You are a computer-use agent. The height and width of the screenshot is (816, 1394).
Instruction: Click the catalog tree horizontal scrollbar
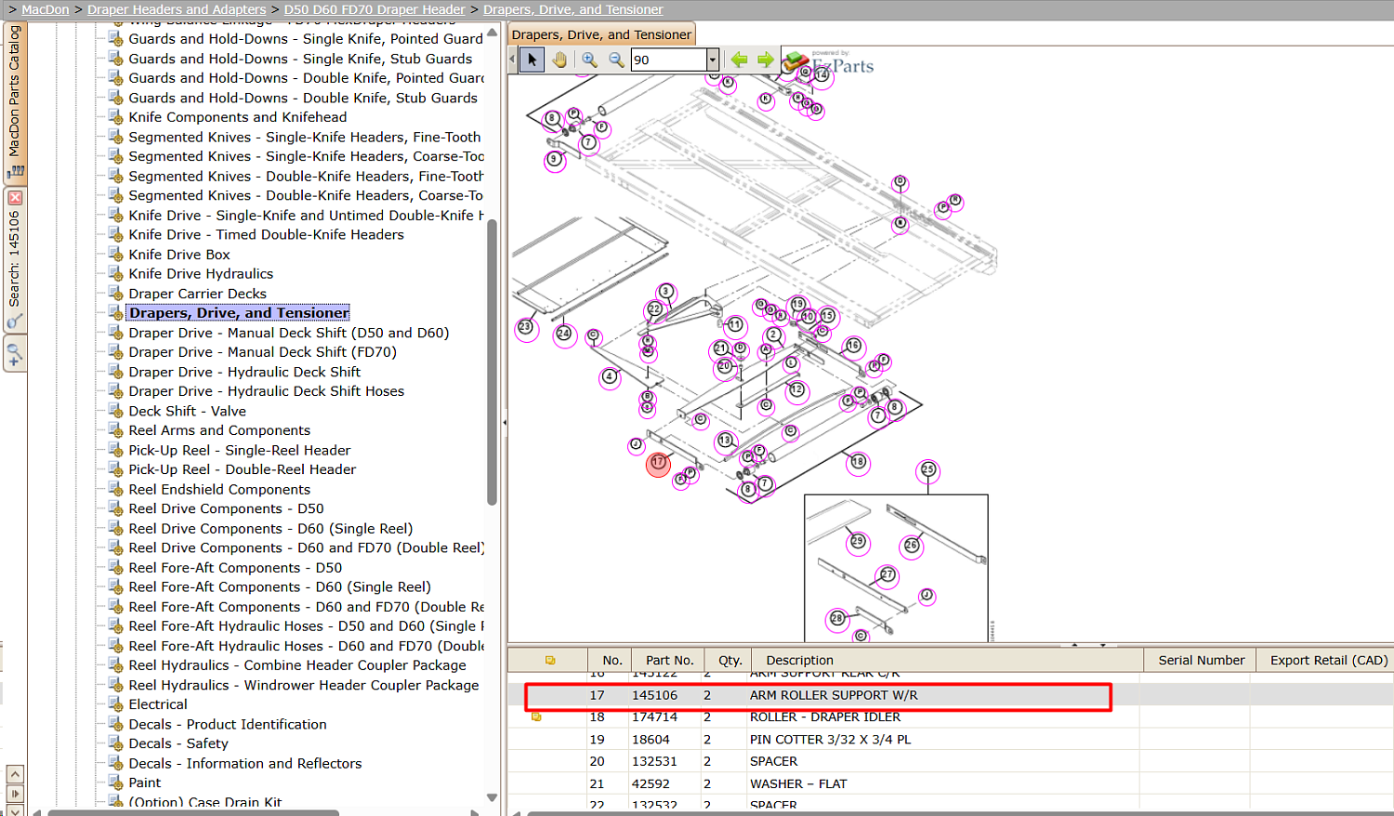[x=193, y=813]
